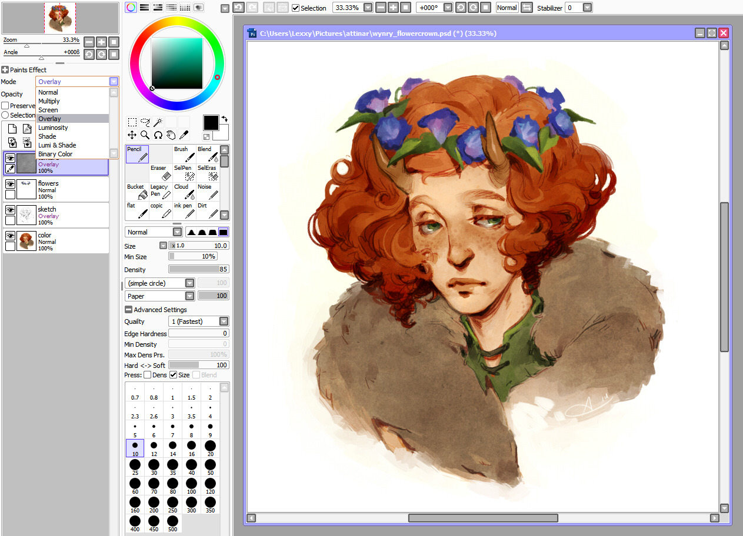Open the Quality dropdown showing 1 (Fastest)
743x536 pixels.
coord(224,321)
